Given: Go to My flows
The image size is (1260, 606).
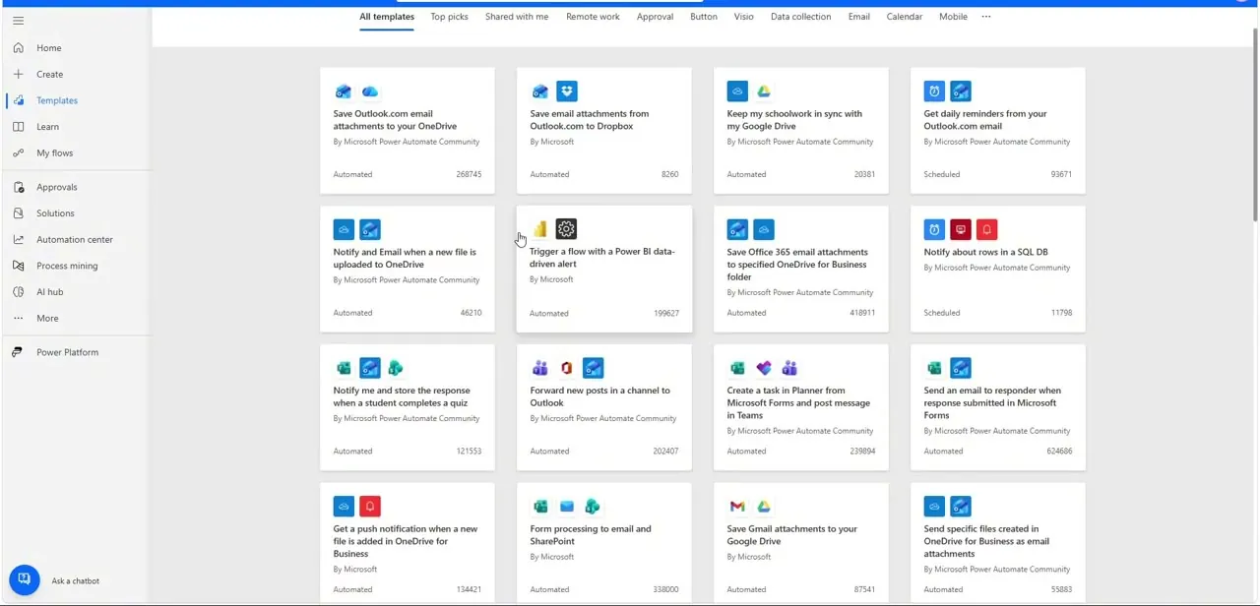Looking at the screenshot, I should coord(55,153).
